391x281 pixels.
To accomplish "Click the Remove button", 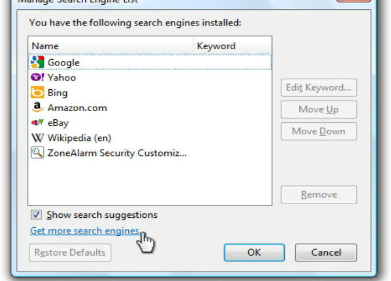I will point(318,195).
